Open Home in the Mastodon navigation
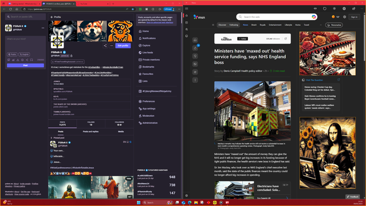 click(x=144, y=31)
